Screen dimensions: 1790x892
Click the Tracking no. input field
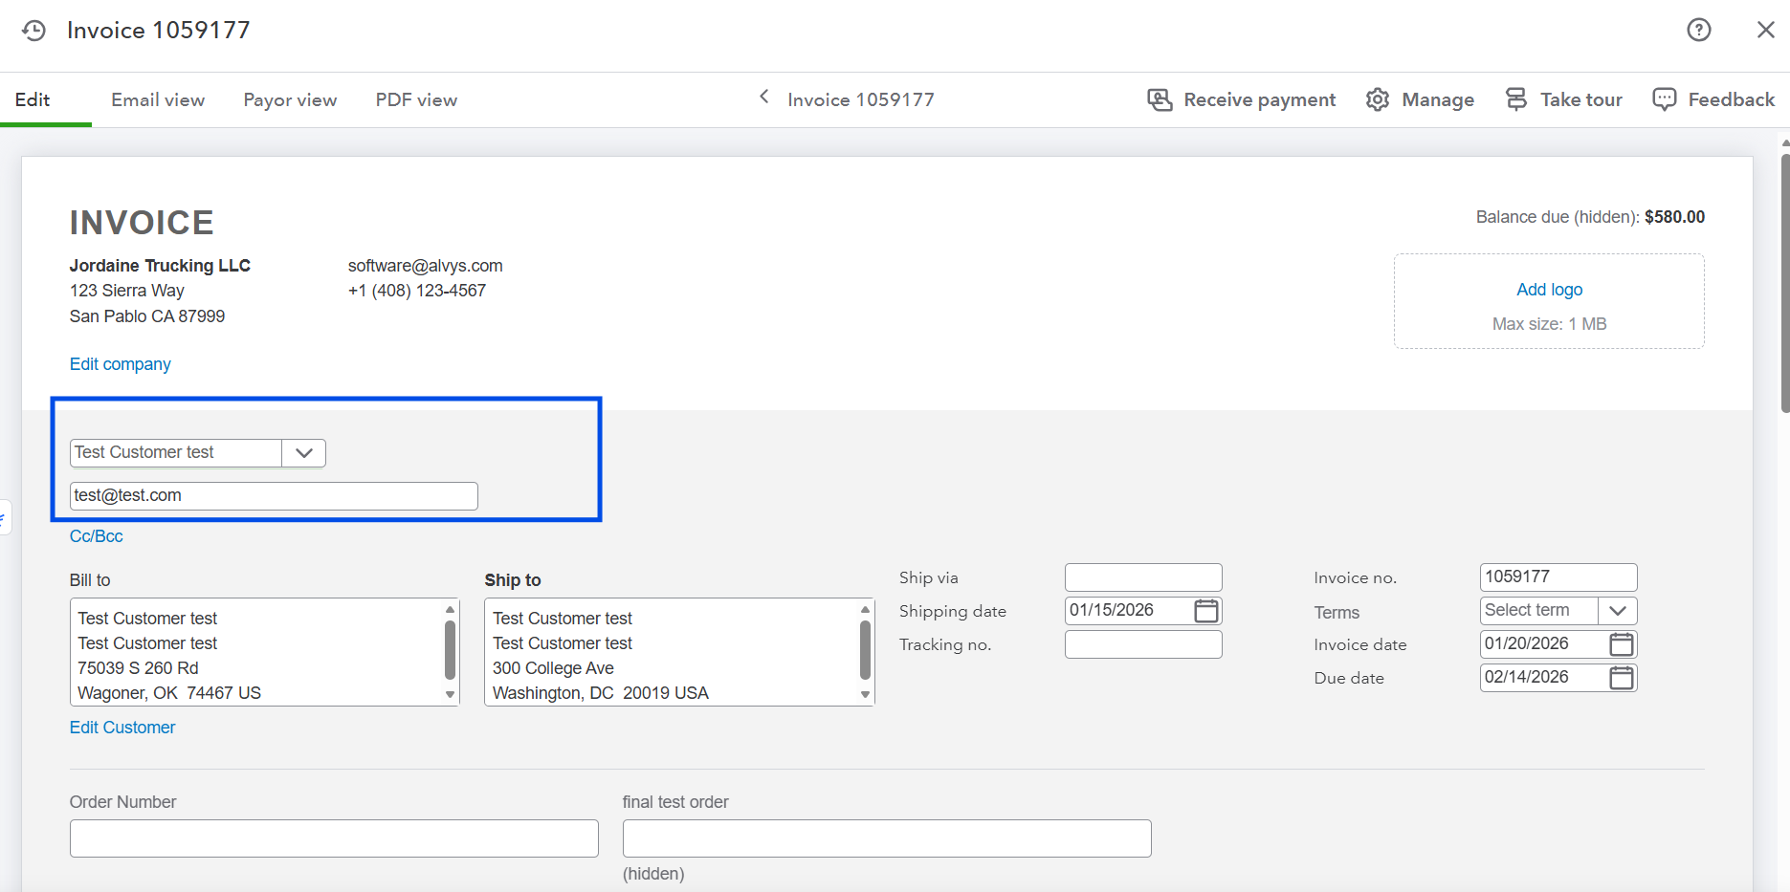pos(1143,644)
